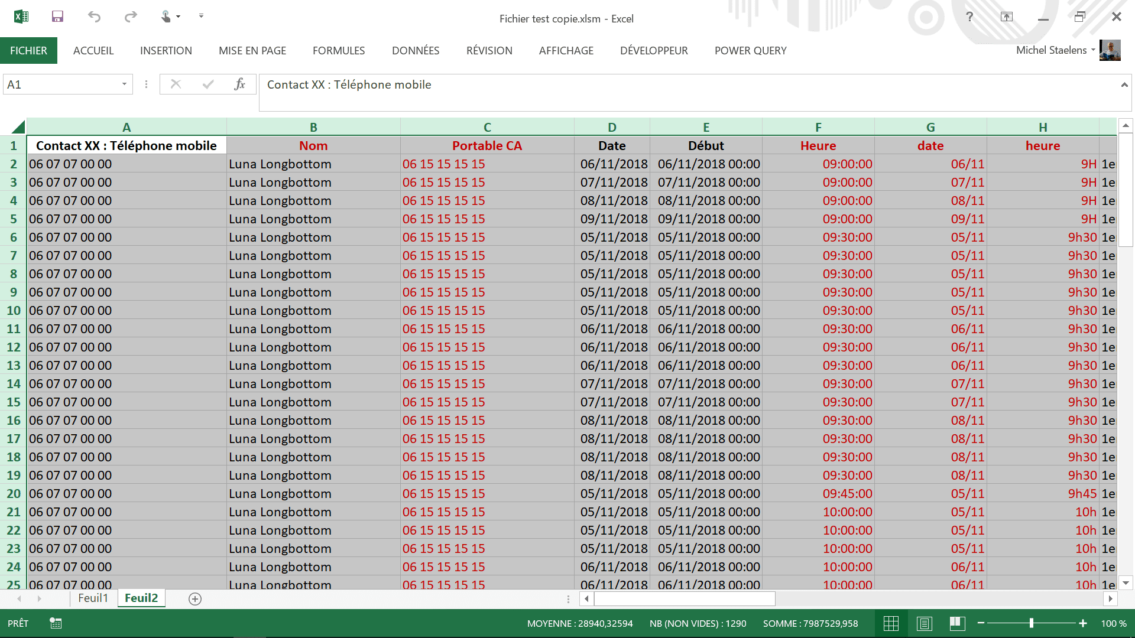Screen dimensions: 1135x638
Task: Switch to Page Layout view
Action: pos(924,623)
